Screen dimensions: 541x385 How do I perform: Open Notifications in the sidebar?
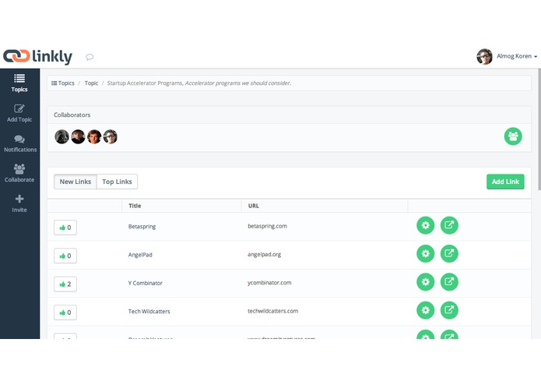click(x=20, y=143)
